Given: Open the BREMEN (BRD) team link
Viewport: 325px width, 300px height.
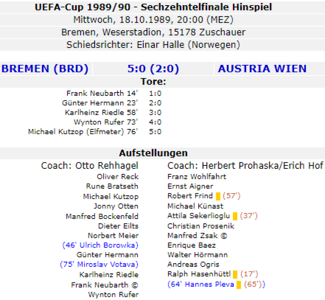Looking at the screenshot, I should coord(45,69).
